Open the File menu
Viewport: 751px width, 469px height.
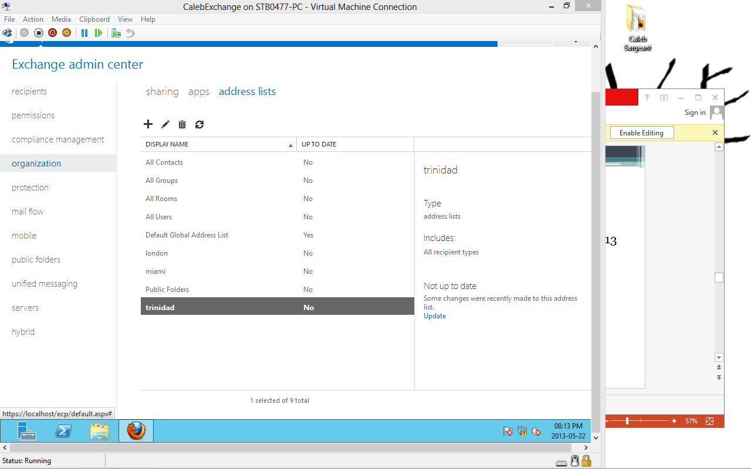point(9,19)
